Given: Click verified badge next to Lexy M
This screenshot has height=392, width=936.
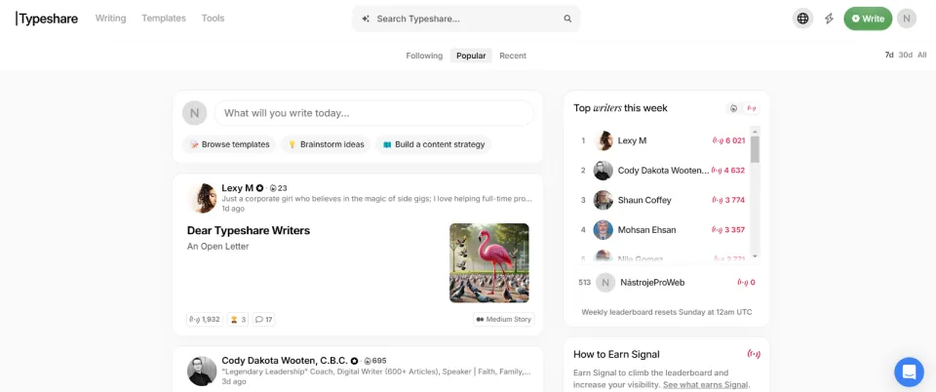Looking at the screenshot, I should 259,188.
